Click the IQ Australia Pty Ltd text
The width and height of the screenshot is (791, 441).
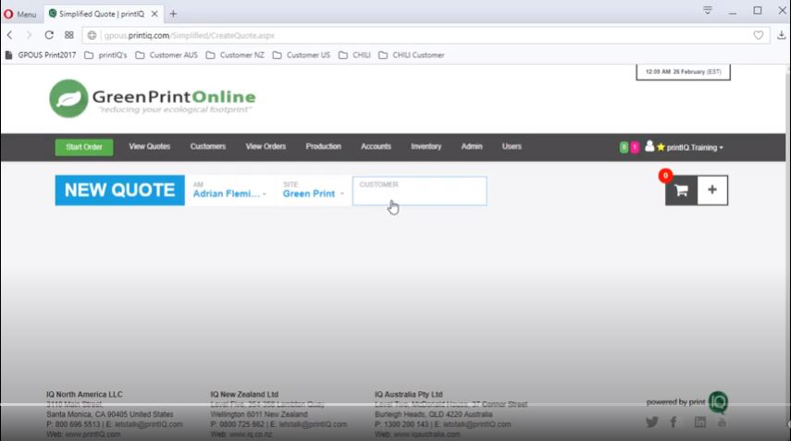pos(408,394)
